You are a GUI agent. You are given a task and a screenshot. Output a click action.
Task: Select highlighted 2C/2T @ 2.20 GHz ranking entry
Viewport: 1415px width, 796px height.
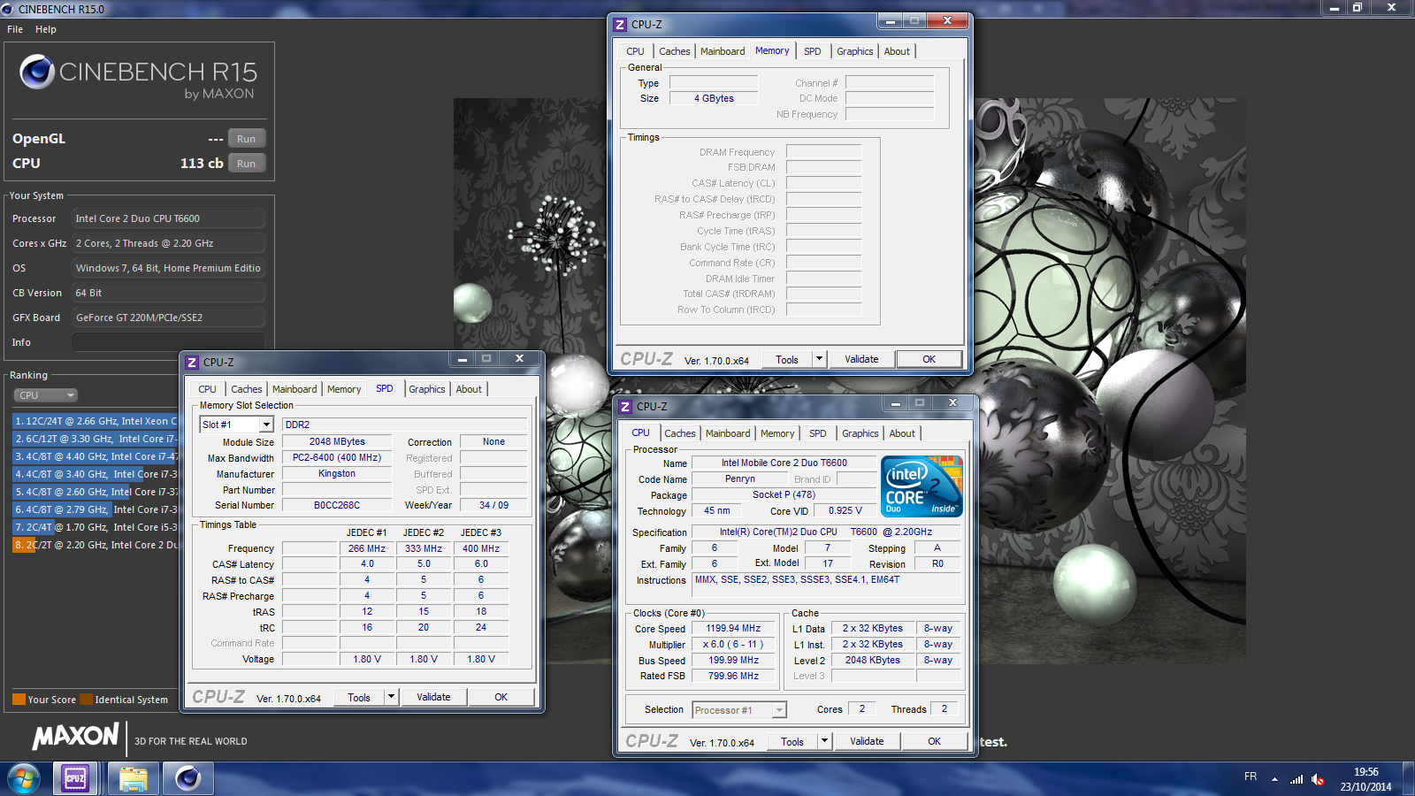[96, 545]
